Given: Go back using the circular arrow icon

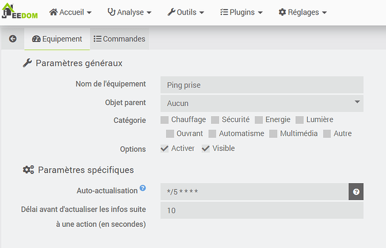Looking at the screenshot, I should (13, 39).
